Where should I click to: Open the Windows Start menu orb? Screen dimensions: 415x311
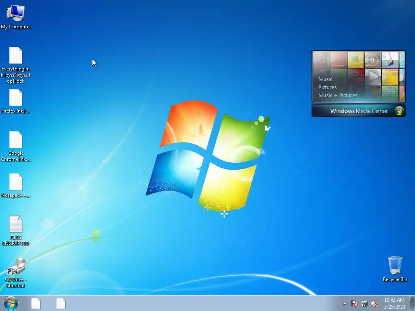(x=11, y=303)
